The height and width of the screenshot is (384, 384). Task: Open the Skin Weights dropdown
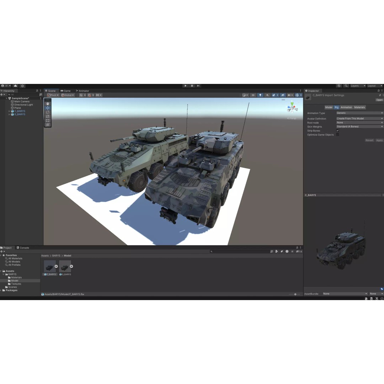point(359,127)
